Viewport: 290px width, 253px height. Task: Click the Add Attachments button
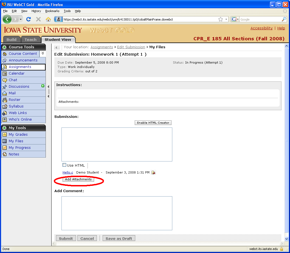[x=78, y=179]
